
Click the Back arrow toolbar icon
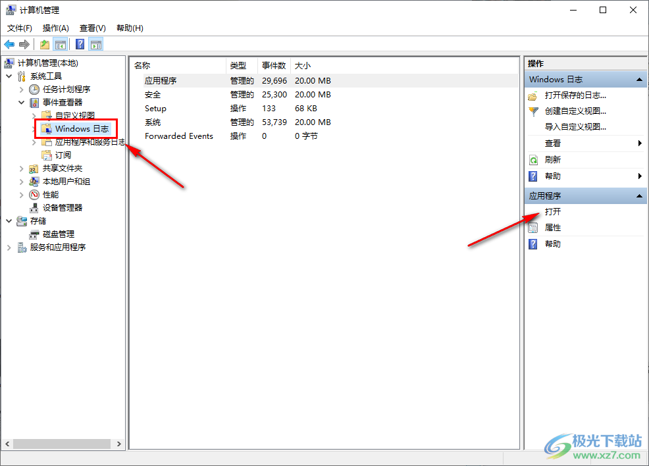9,44
